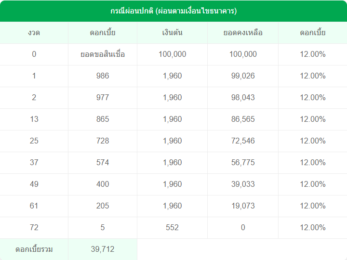This screenshot has height=260, width=347.
Task: Click the "ดอกเบี้ยรวม" total label
Action: click(34, 249)
